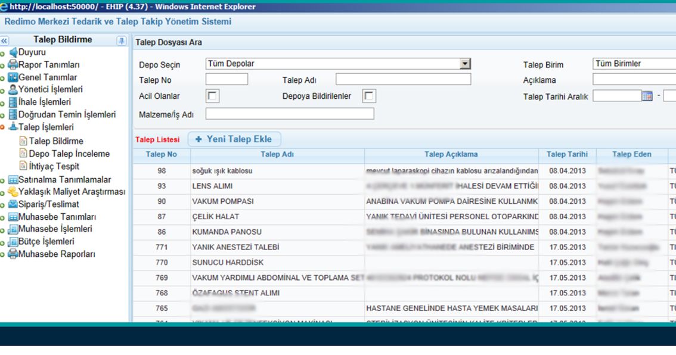Image resolution: width=676 pixels, height=355 pixels.
Task: Open the Talep Tarihi calendar picker icon
Action: click(647, 96)
